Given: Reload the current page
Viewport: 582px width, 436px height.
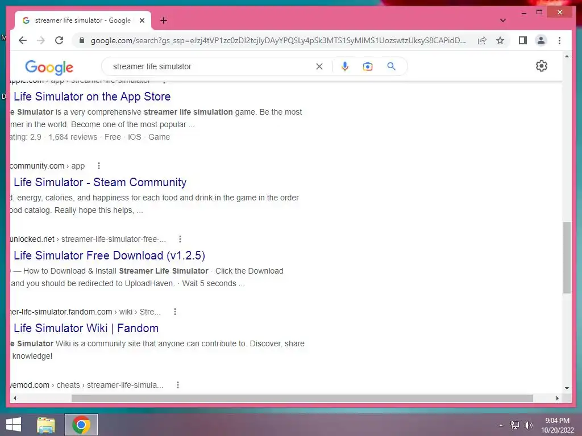Looking at the screenshot, I should click(x=59, y=40).
